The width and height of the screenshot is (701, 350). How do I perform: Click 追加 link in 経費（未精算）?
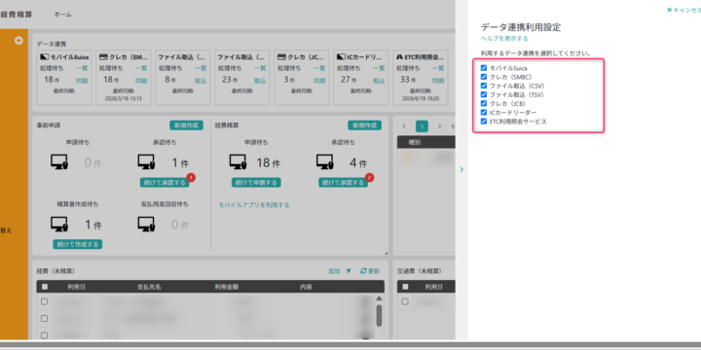(334, 271)
